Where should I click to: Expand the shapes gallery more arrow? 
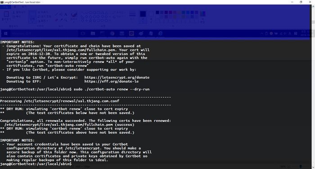pyautogui.click(x=110, y=21)
